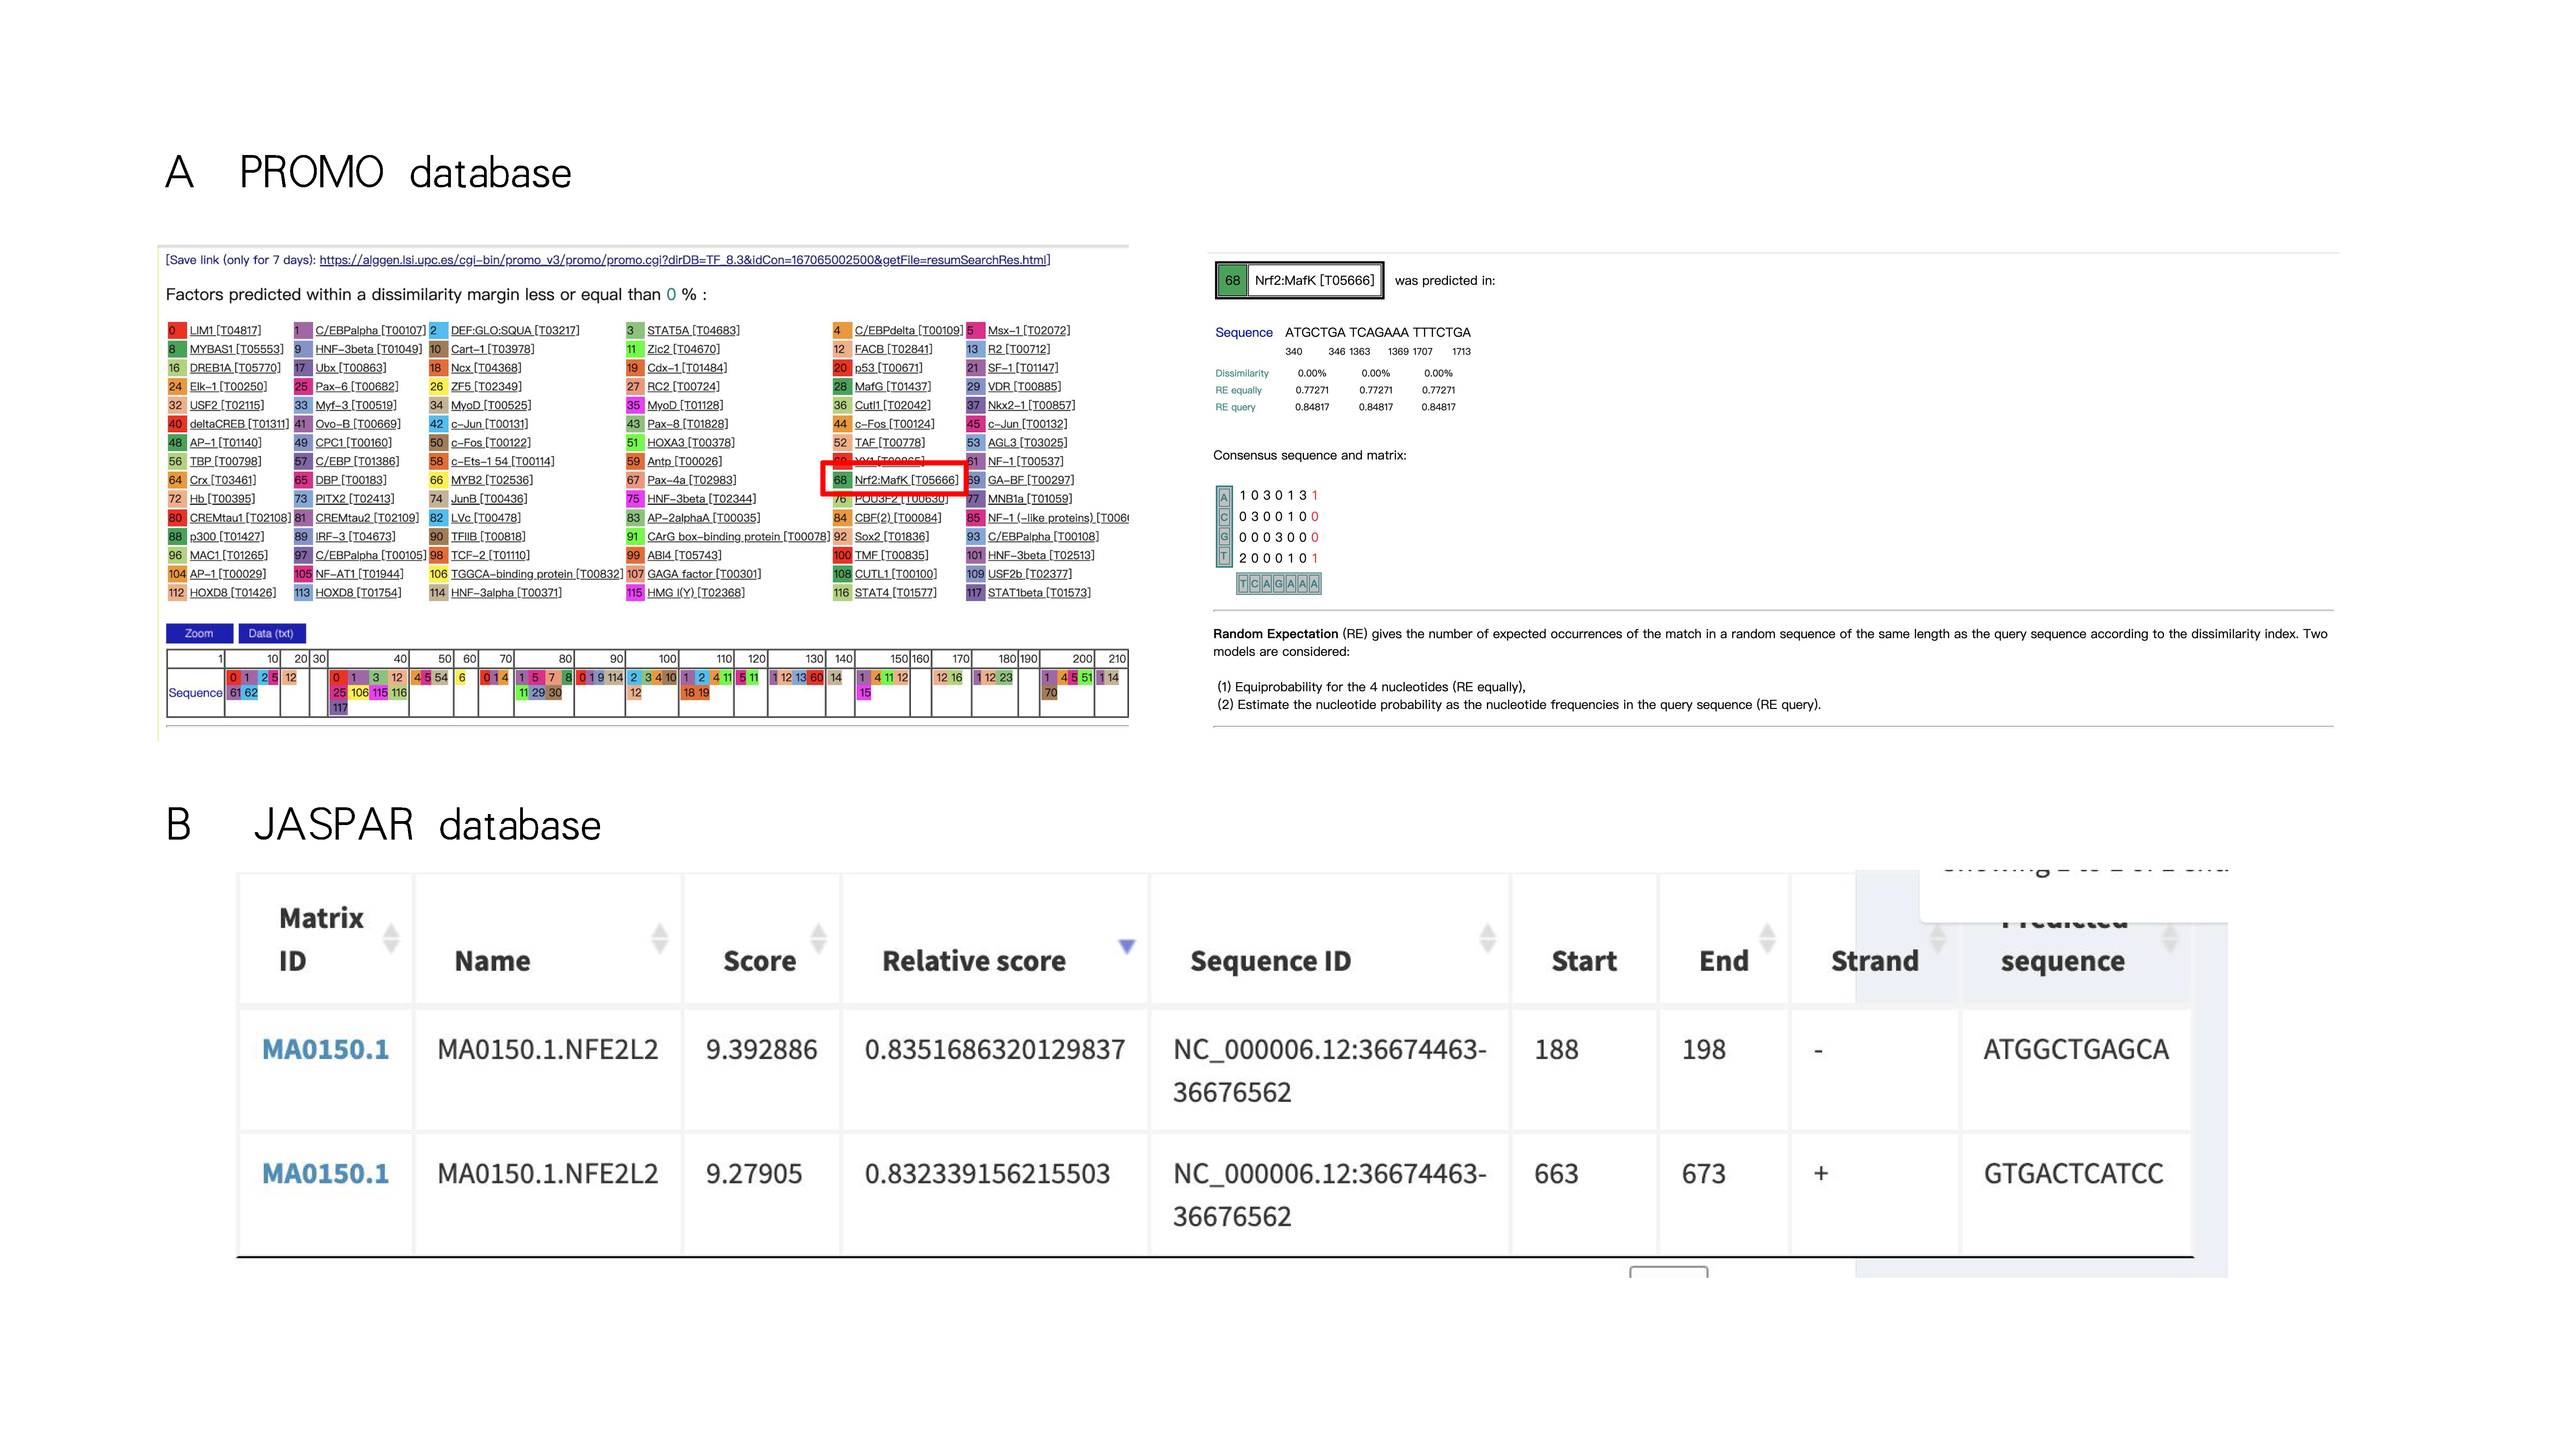Select predicted sequence ATGGCTGAGCA
The image size is (2576, 1449).
click(2075, 1049)
